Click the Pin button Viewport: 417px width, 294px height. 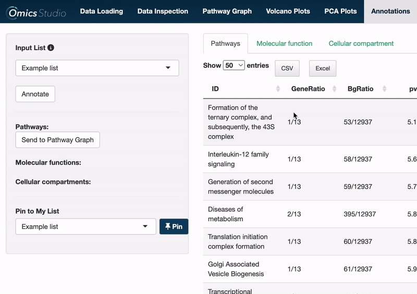174,227
